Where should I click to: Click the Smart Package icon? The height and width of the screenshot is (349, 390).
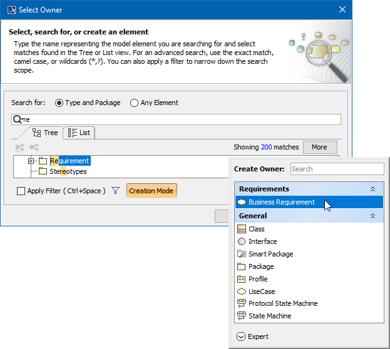[x=242, y=254]
